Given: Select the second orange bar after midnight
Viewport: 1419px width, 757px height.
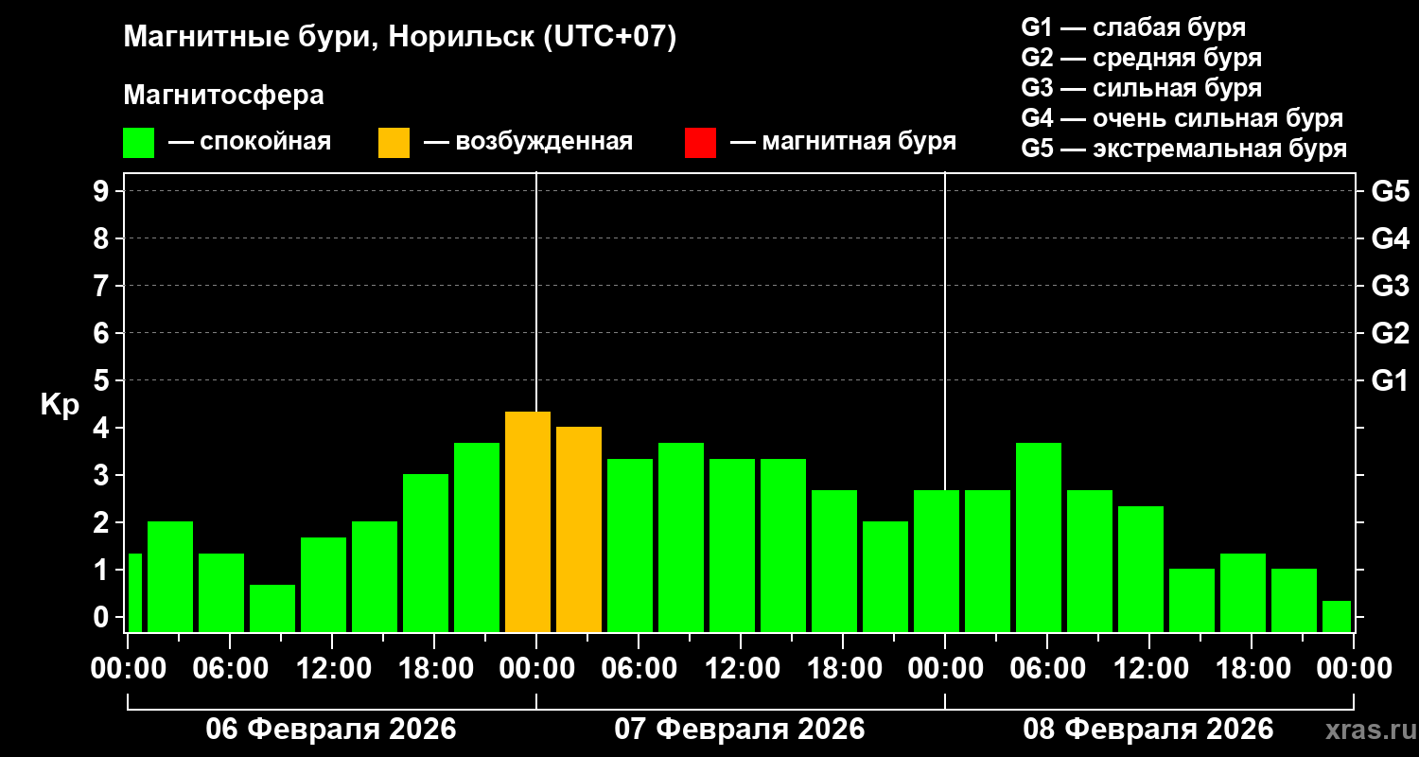Looking at the screenshot, I should coord(579,529).
